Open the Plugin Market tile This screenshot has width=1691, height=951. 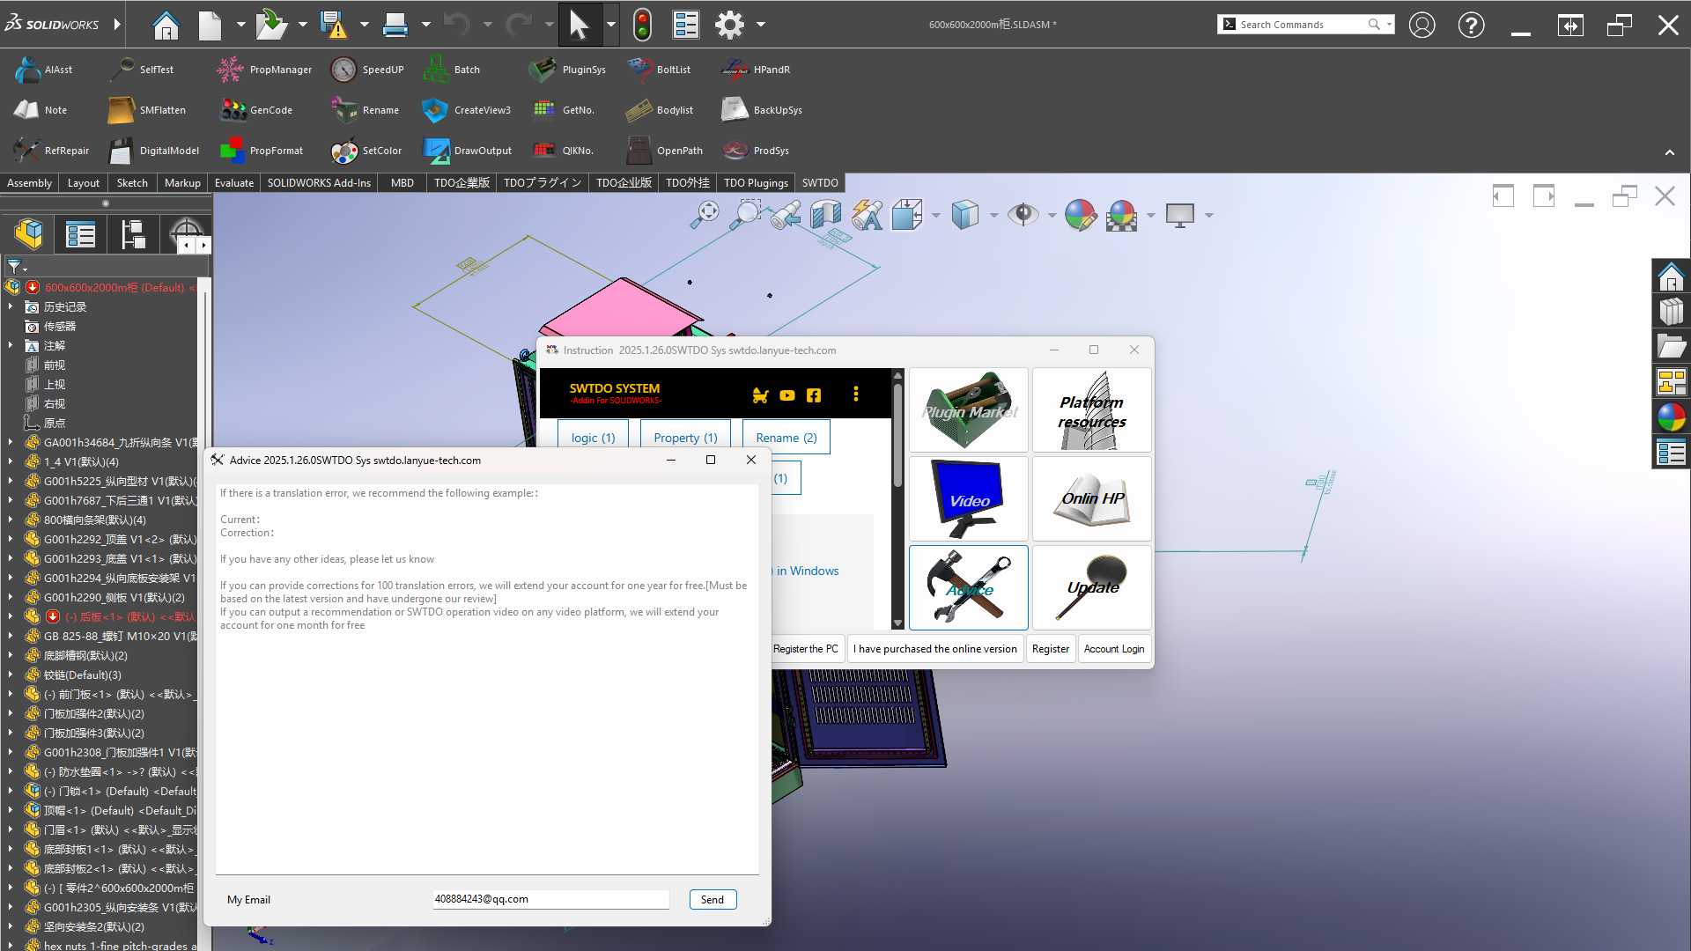tap(968, 410)
